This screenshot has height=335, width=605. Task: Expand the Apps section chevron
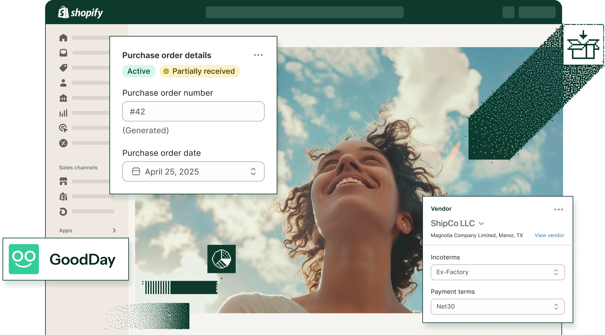pos(114,230)
